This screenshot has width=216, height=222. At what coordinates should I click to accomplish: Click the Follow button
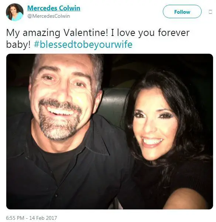[x=182, y=11]
